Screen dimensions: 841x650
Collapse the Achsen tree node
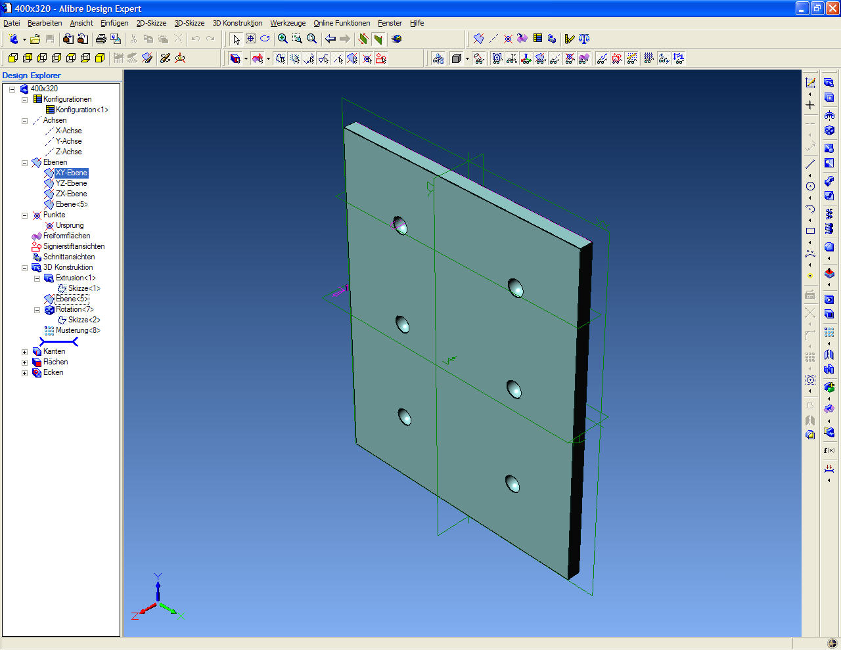24,120
